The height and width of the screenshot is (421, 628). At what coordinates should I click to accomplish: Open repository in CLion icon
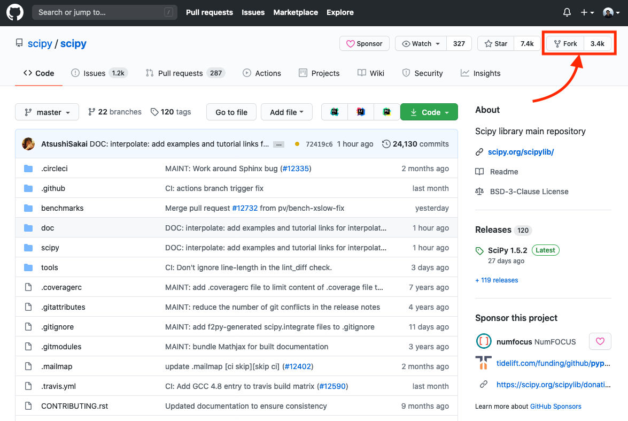click(x=335, y=112)
